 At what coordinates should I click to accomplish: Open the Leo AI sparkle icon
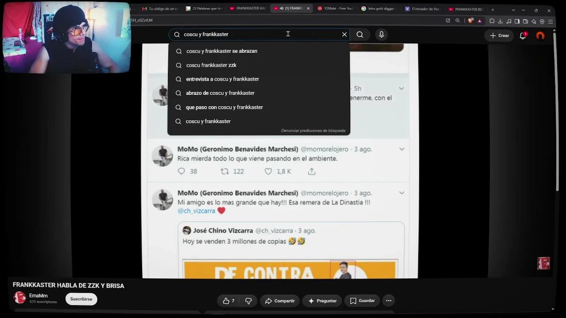coord(534,21)
